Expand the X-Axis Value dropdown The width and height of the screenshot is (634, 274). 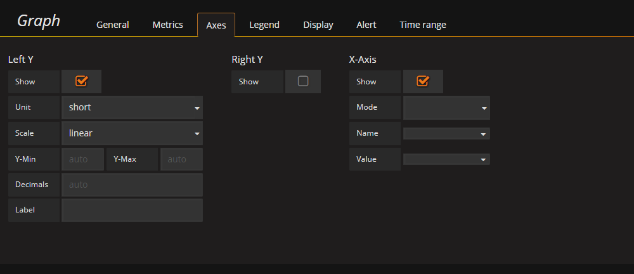point(446,159)
